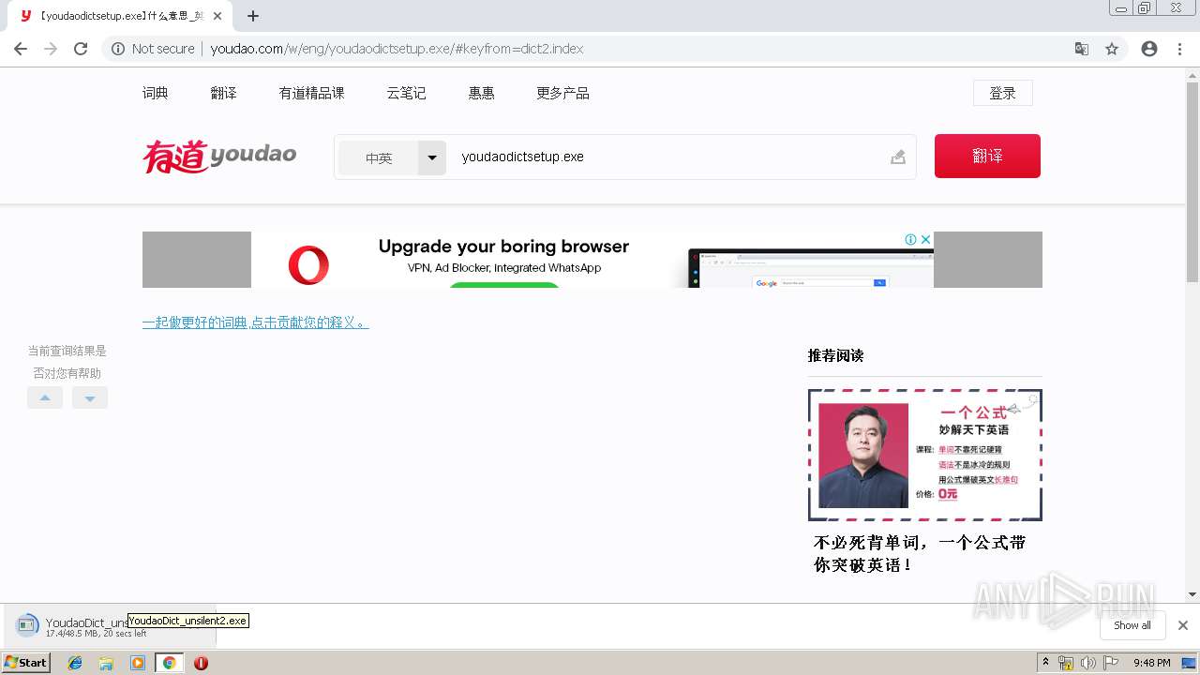This screenshot has width=1200, height=675.
Task: Close the youdaodictsetup.exe tab
Action: 217,16
